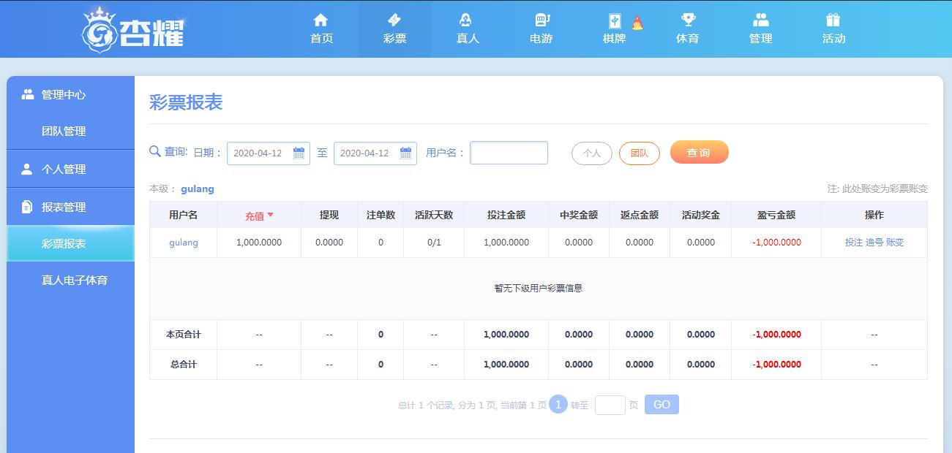Expand 报表管理 in the sidebar
Viewport: 952px width, 453px height.
point(64,207)
